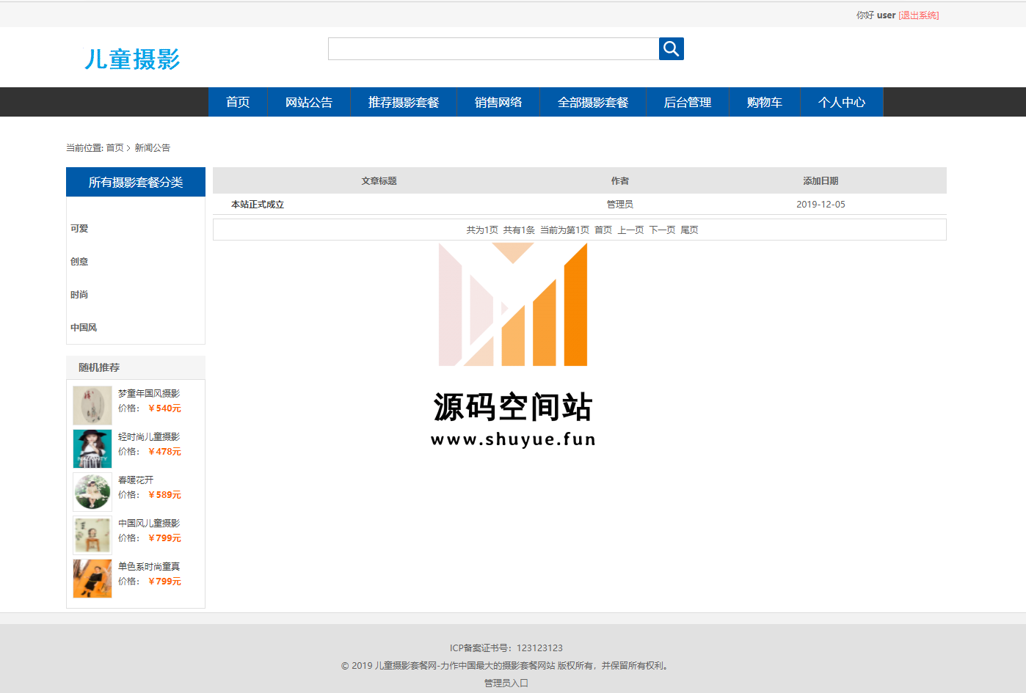This screenshot has width=1026, height=693.
Task: Click the ￥478元 price text
Action: 164,452
